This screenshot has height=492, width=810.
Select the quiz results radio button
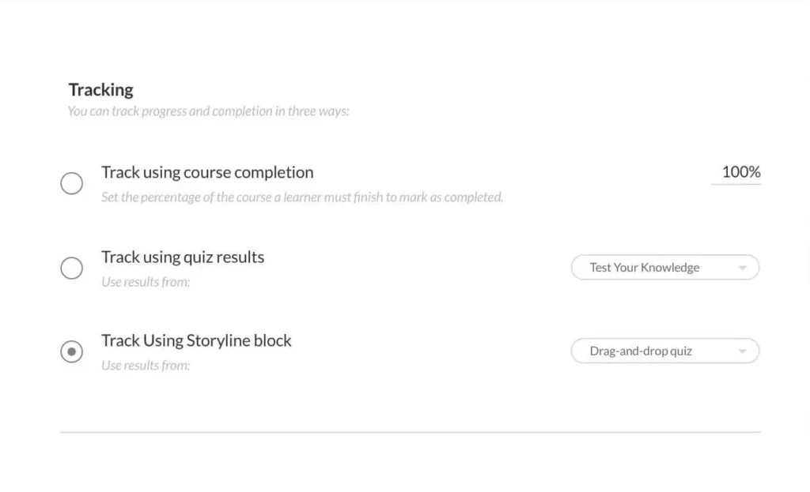72,269
